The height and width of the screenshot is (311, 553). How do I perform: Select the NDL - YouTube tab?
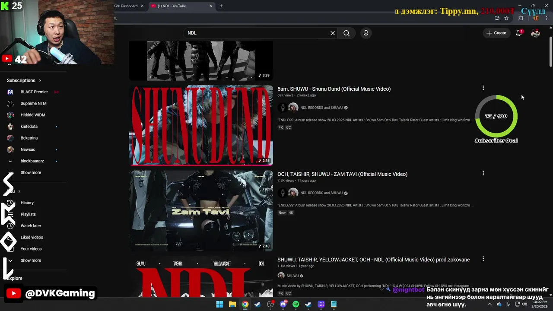[x=181, y=6]
